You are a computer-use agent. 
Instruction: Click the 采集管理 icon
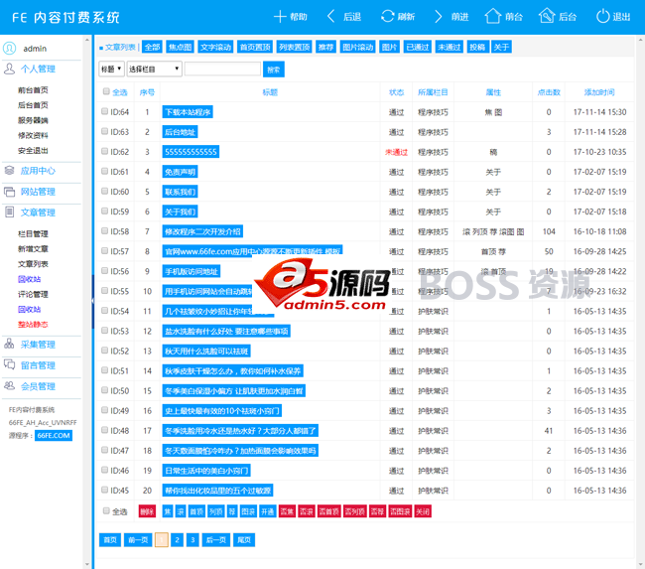pyautogui.click(x=9, y=344)
